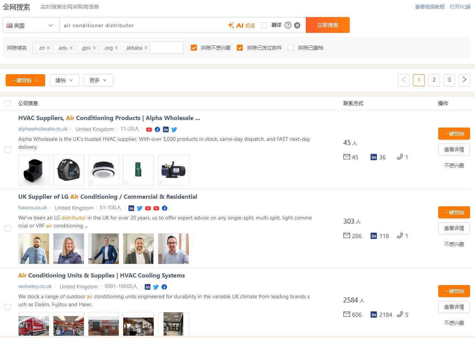View details for Alpha Wholesale

pos(454,150)
